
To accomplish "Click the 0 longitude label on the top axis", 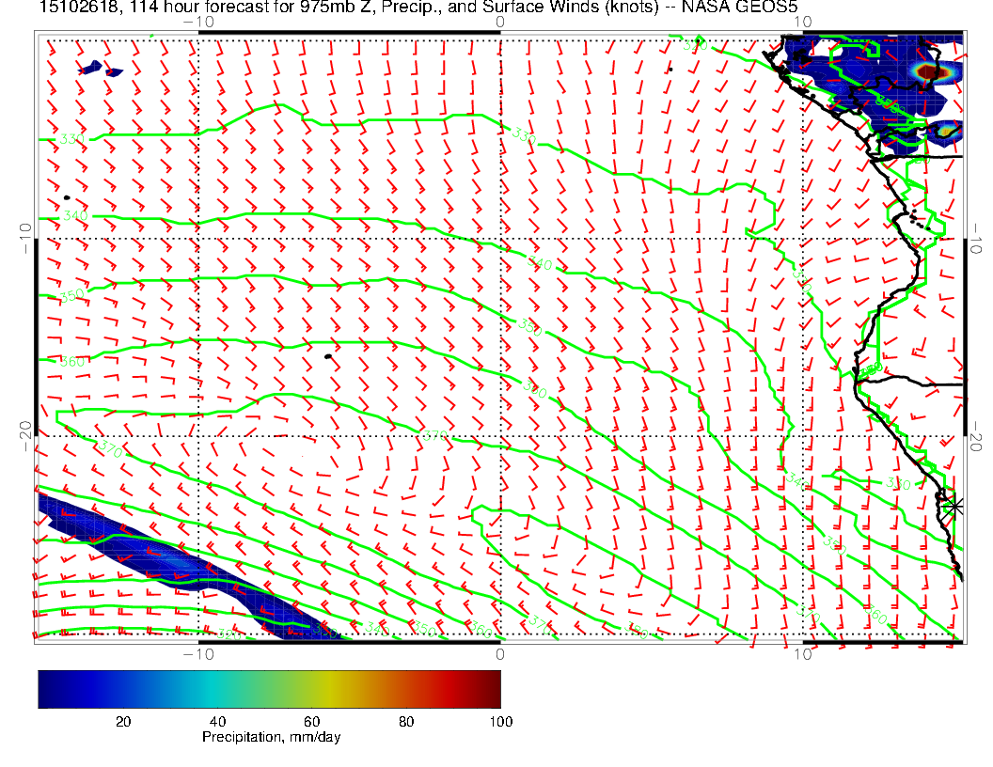I will [499, 21].
